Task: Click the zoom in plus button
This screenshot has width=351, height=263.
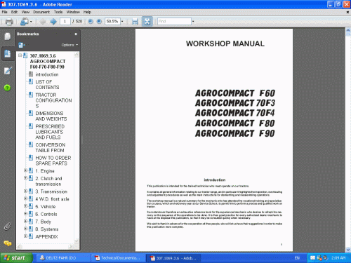Action: (x=99, y=22)
